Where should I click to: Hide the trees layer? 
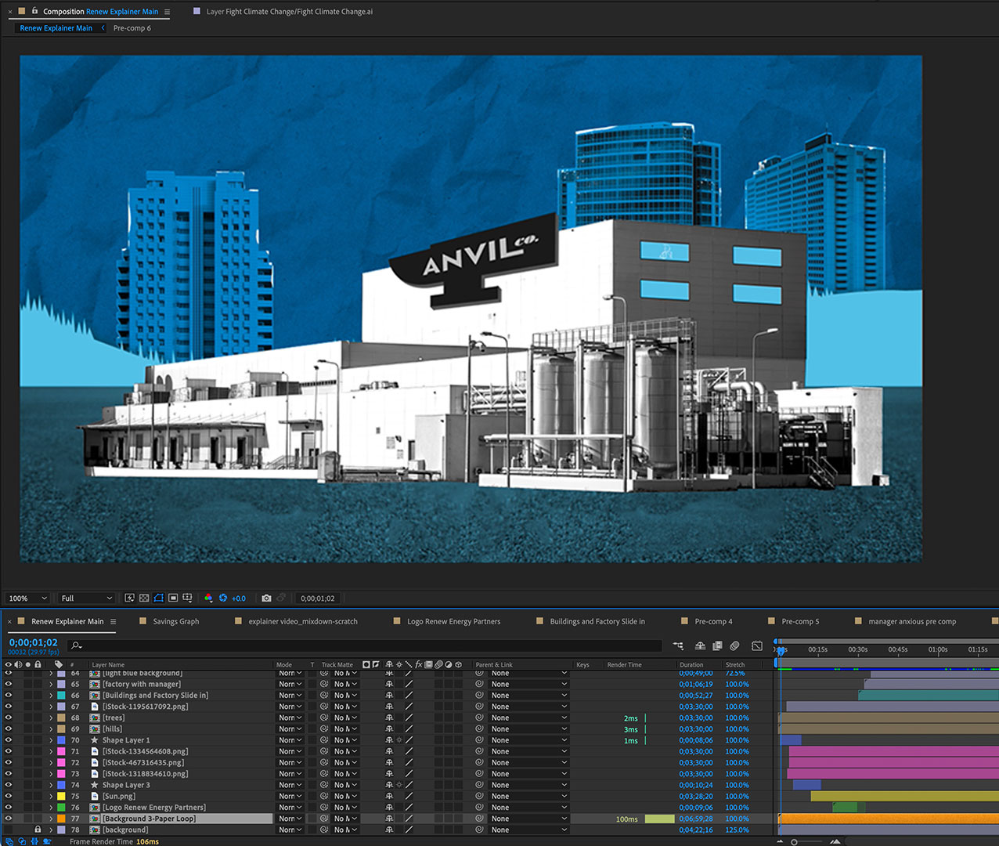coord(9,718)
